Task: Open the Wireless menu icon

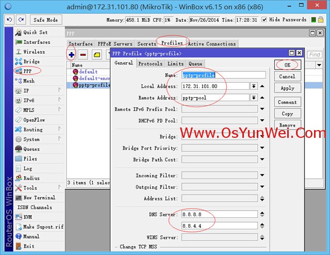Action: (19, 52)
